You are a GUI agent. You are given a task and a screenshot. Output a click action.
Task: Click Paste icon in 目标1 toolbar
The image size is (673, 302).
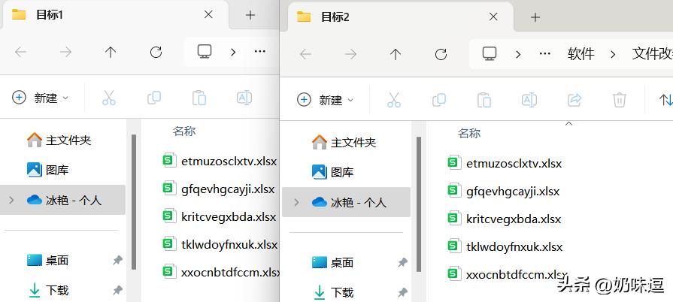coord(199,98)
